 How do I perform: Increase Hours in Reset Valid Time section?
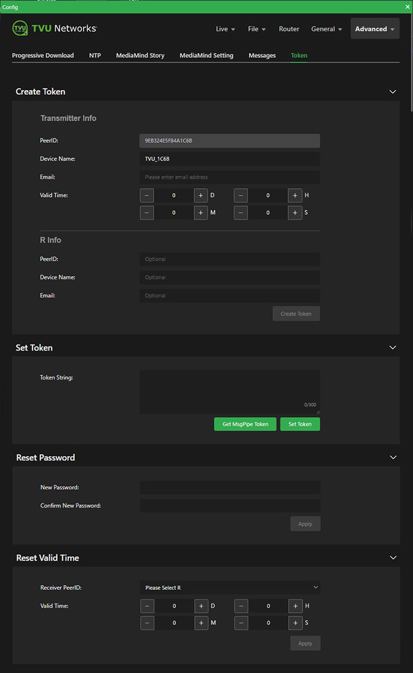point(296,606)
